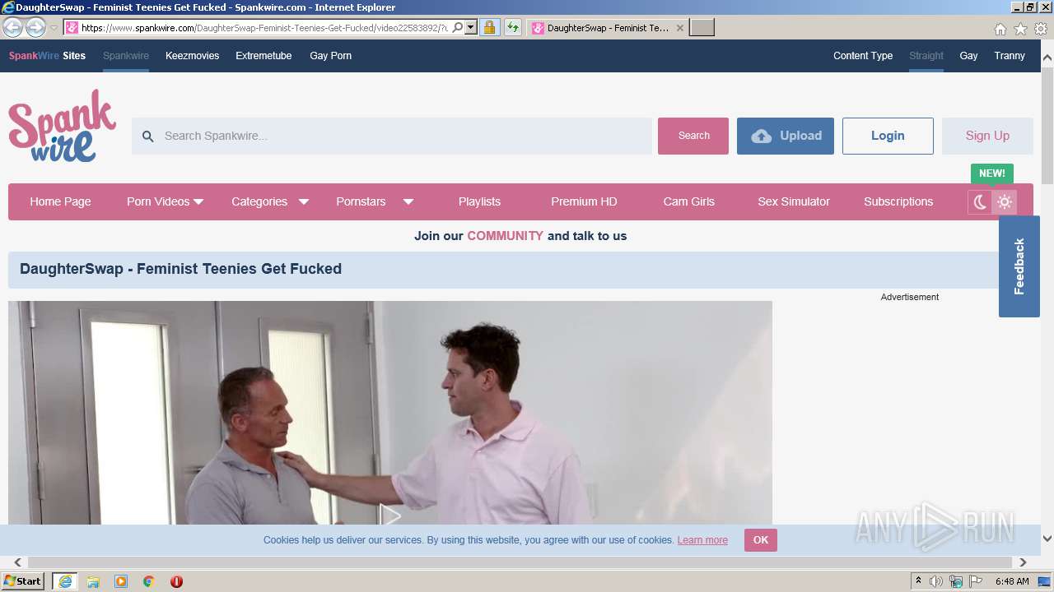Open the address bar dropdown arrow
This screenshot has width=1054, height=592.
pos(471,27)
